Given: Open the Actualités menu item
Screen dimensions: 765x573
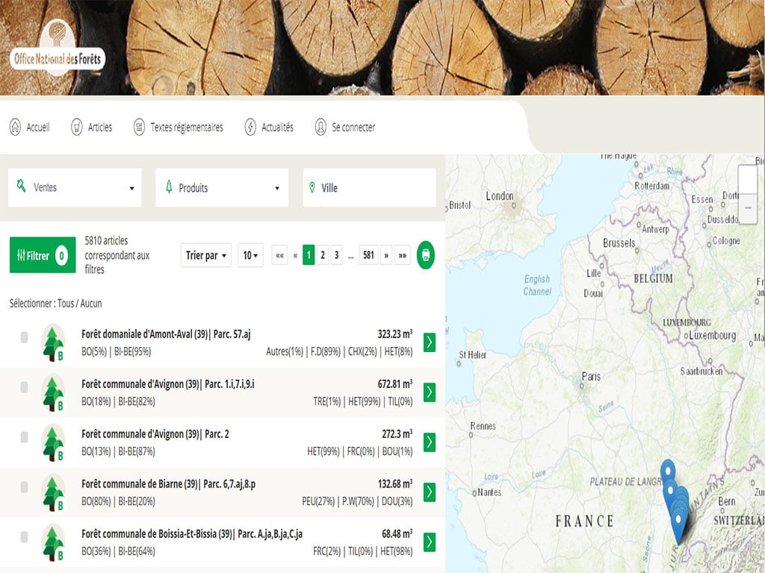Looking at the screenshot, I should 269,127.
